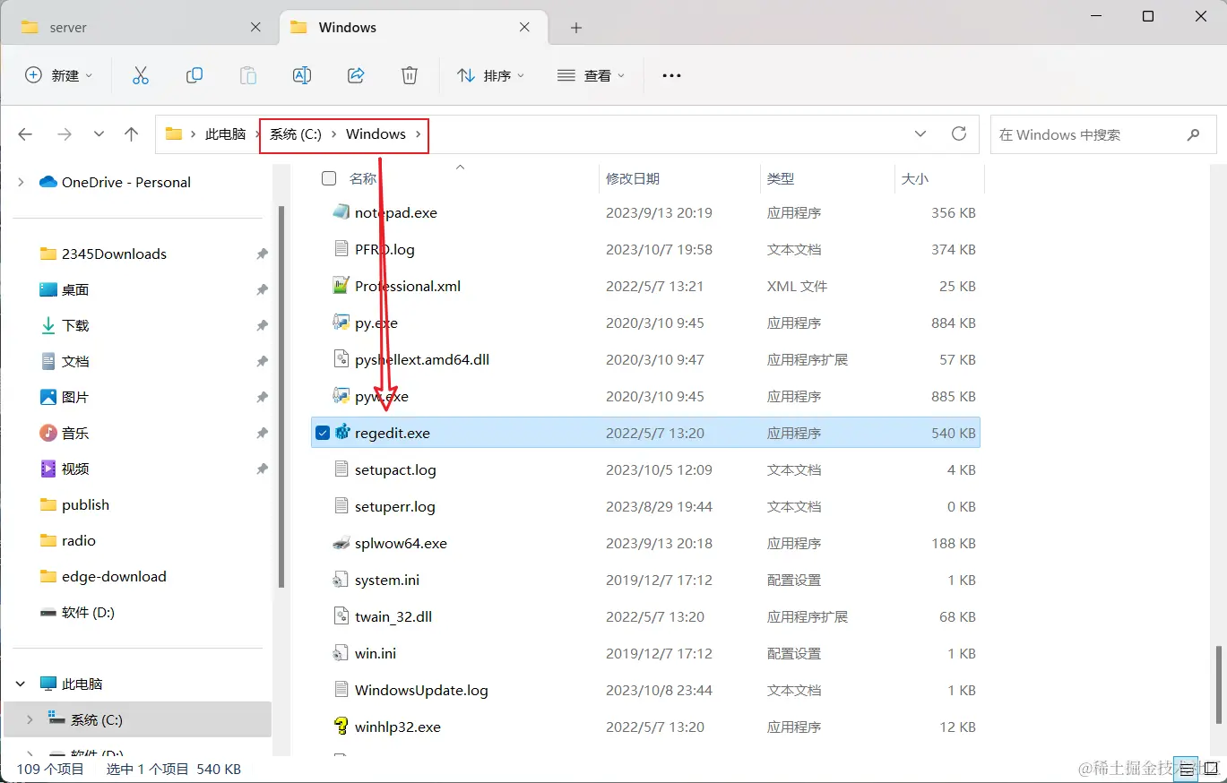Switch to details view in status bar
Viewport: 1227px width, 783px height.
1185,769
